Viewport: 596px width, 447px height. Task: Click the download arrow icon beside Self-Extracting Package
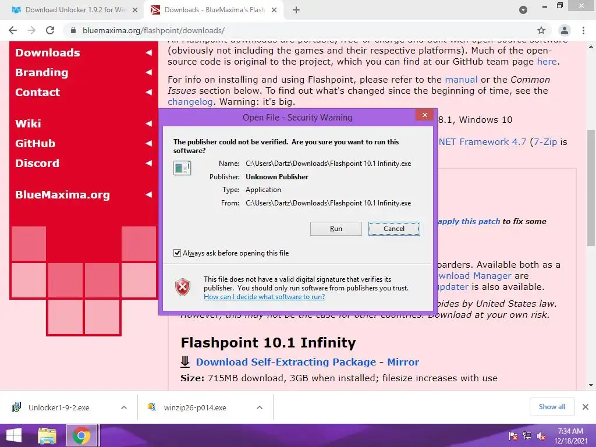click(x=185, y=361)
